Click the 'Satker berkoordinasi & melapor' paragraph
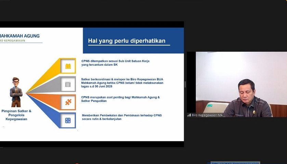The width and height of the screenshot is (287, 164). 122,83
